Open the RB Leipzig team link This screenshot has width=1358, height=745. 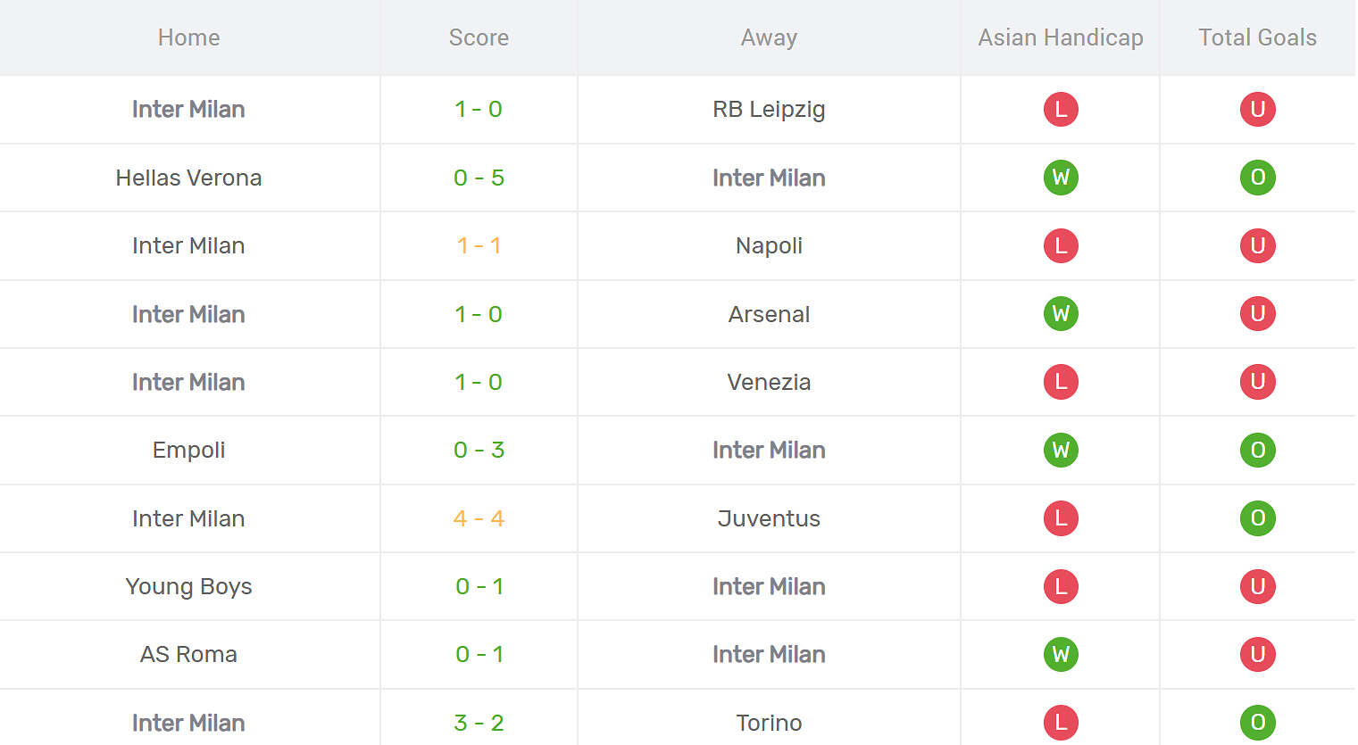[x=769, y=109]
